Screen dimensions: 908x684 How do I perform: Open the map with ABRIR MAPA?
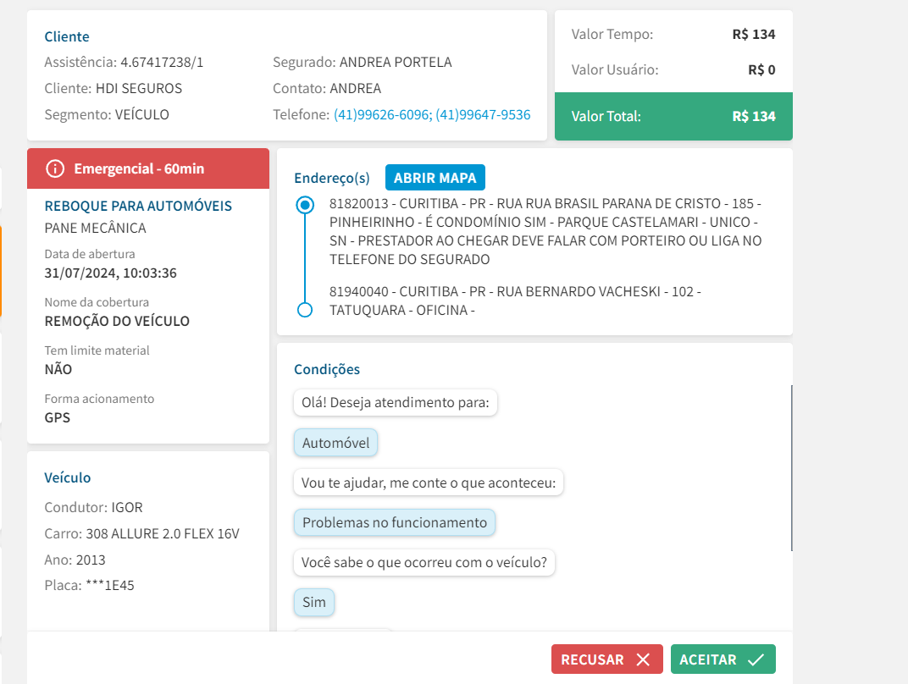435,178
